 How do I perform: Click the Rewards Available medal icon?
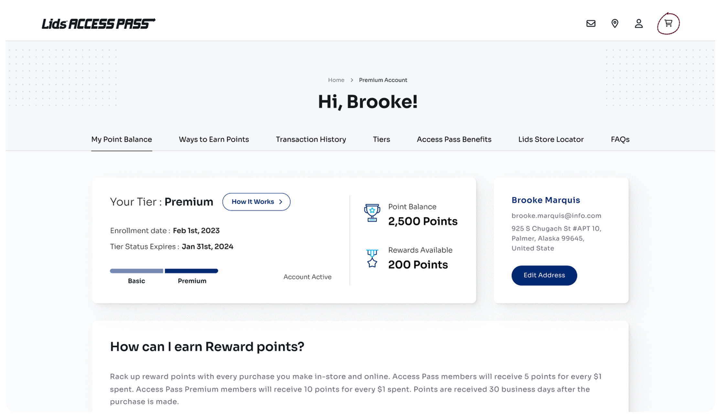(x=372, y=258)
